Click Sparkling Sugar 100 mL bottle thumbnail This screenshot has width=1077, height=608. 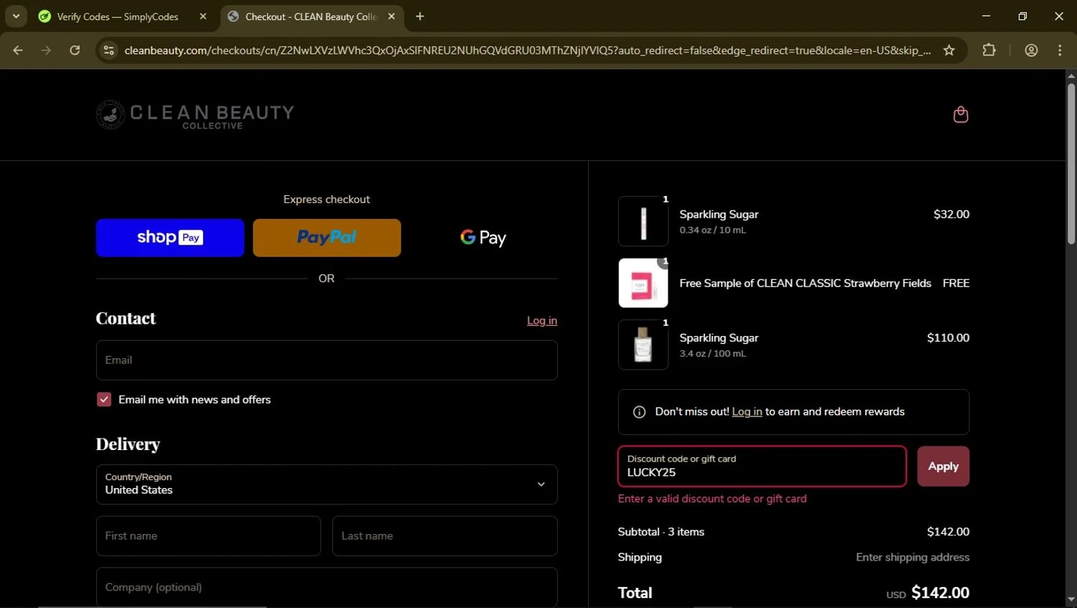coord(643,345)
